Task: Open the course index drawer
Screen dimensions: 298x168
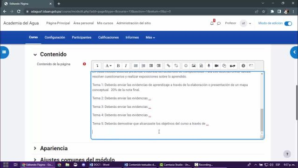Action: (4, 52)
